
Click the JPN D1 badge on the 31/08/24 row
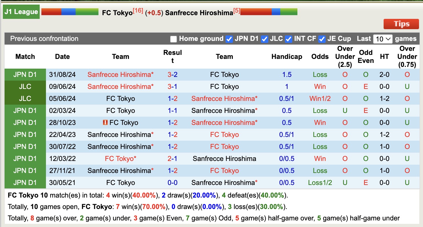click(x=25, y=74)
